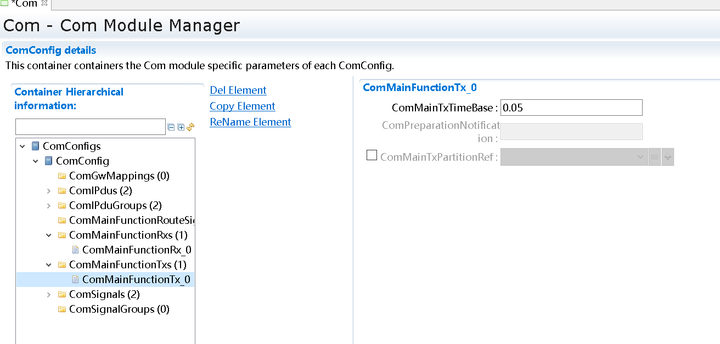Select the ComConfigs root node

coord(71,146)
